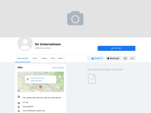This screenshot has height=113, width=151.
Task: Open Messenger chat button
Action: point(113,58)
